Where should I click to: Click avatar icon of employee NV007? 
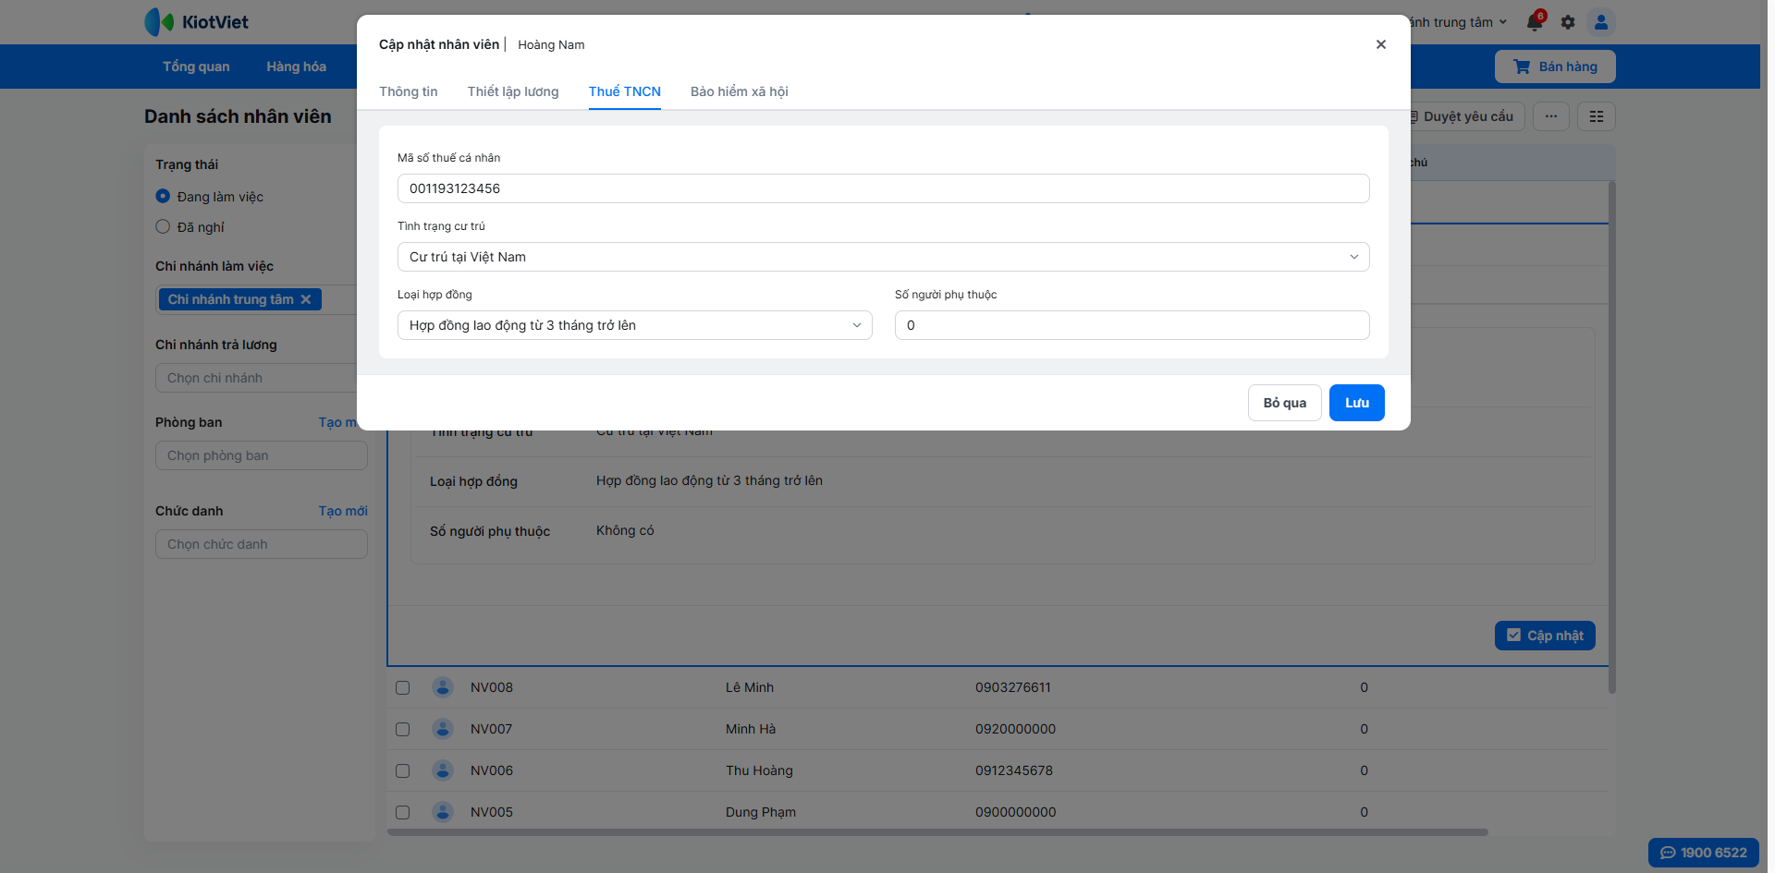coord(443,729)
